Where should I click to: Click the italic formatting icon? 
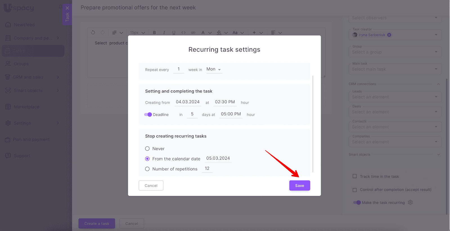pyautogui.click(x=164, y=33)
